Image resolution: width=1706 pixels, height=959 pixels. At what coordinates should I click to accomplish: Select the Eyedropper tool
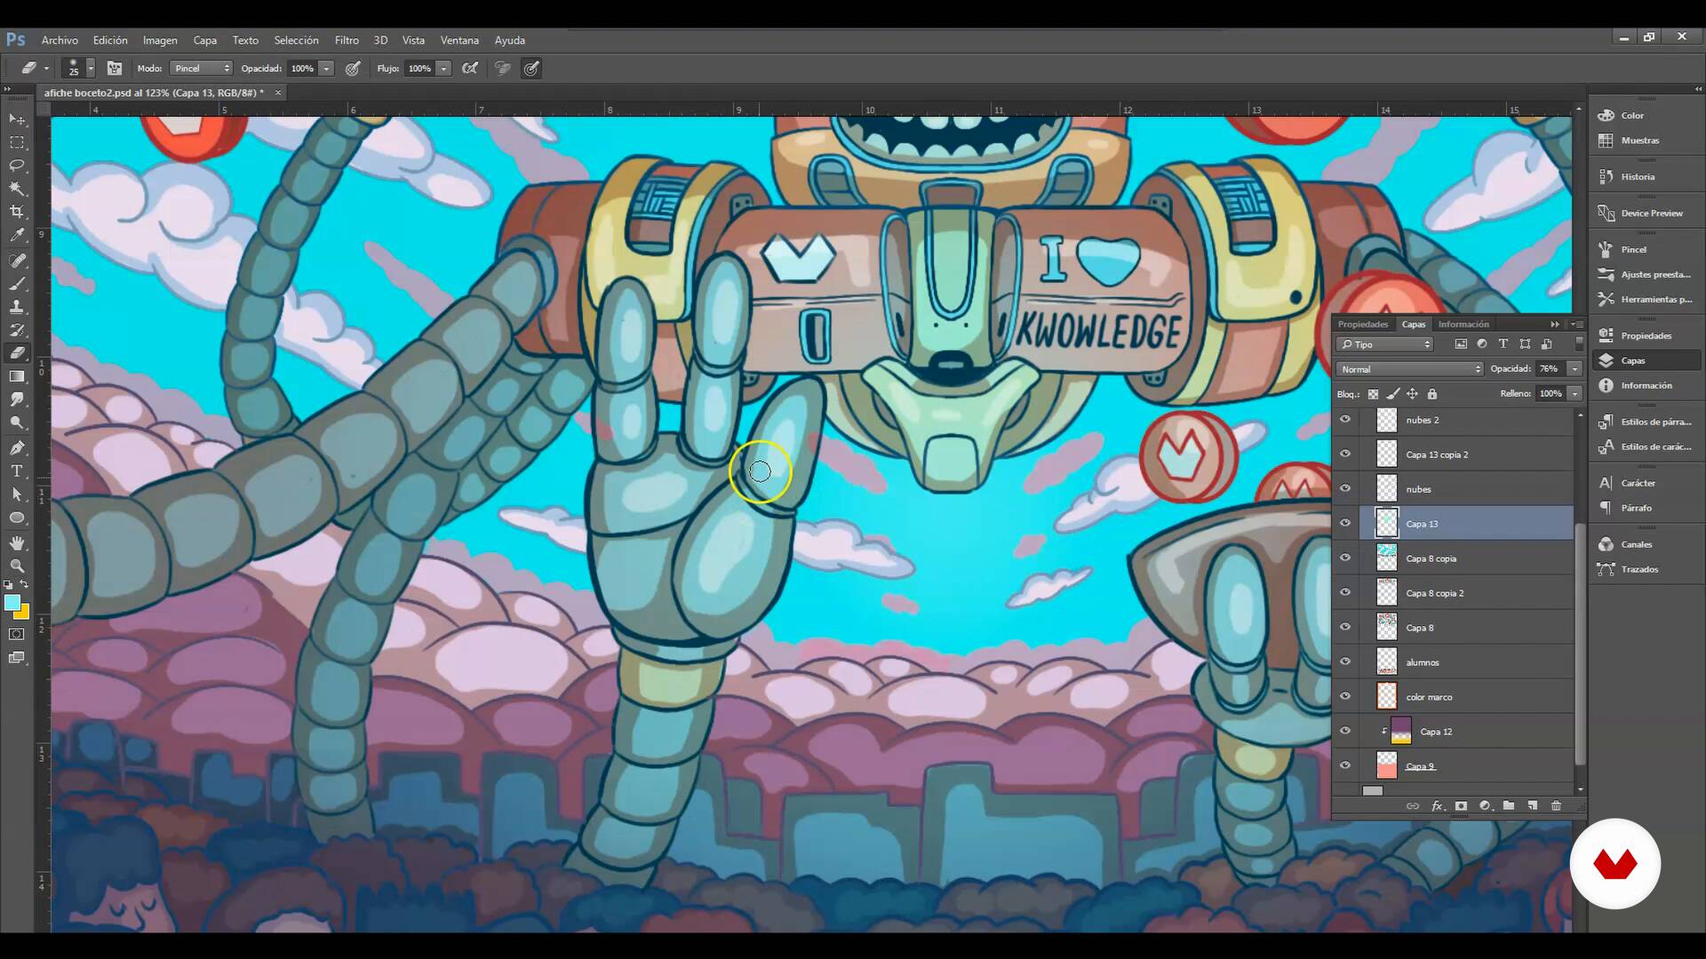point(17,235)
